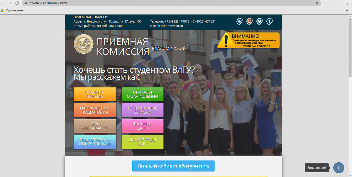Open the chat widget with letter К
This screenshot has height=177, width=352.
coord(339,168)
